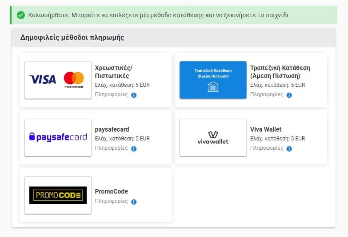Select Visa Mastercard logo tile

(58, 80)
